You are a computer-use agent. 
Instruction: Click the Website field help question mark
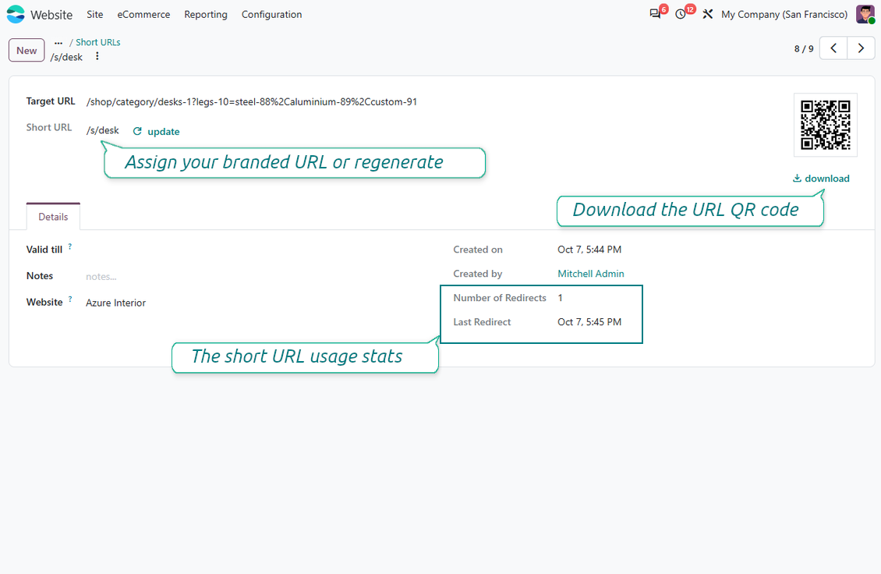pos(69,299)
